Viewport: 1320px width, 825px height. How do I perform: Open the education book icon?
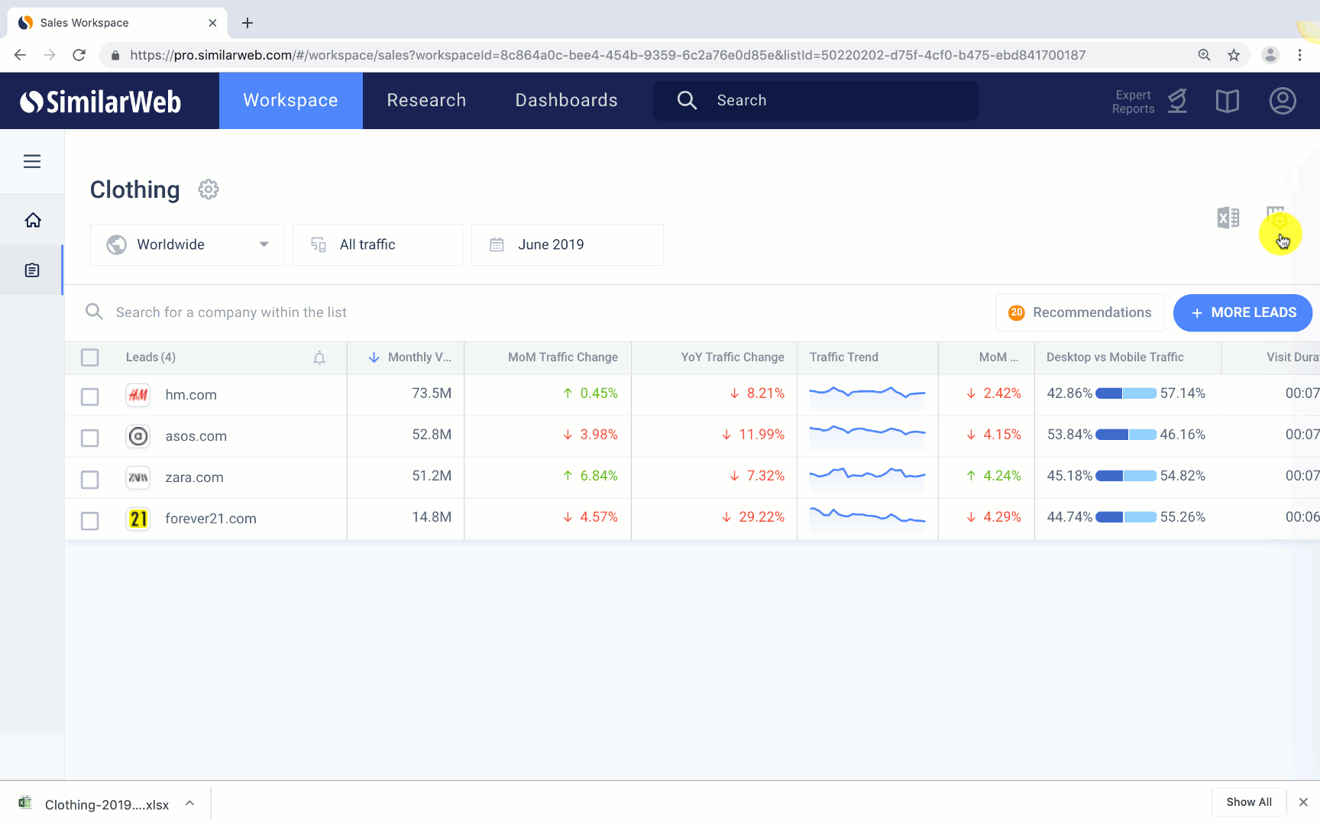pos(1228,101)
